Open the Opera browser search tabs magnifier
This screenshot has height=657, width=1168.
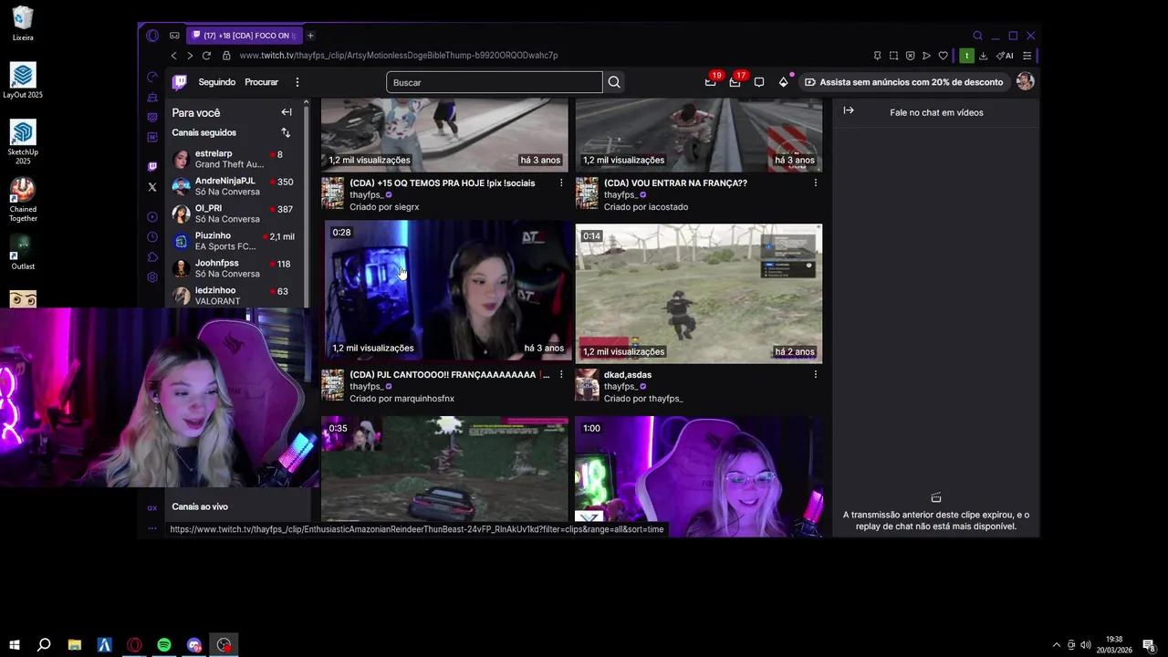(x=977, y=36)
